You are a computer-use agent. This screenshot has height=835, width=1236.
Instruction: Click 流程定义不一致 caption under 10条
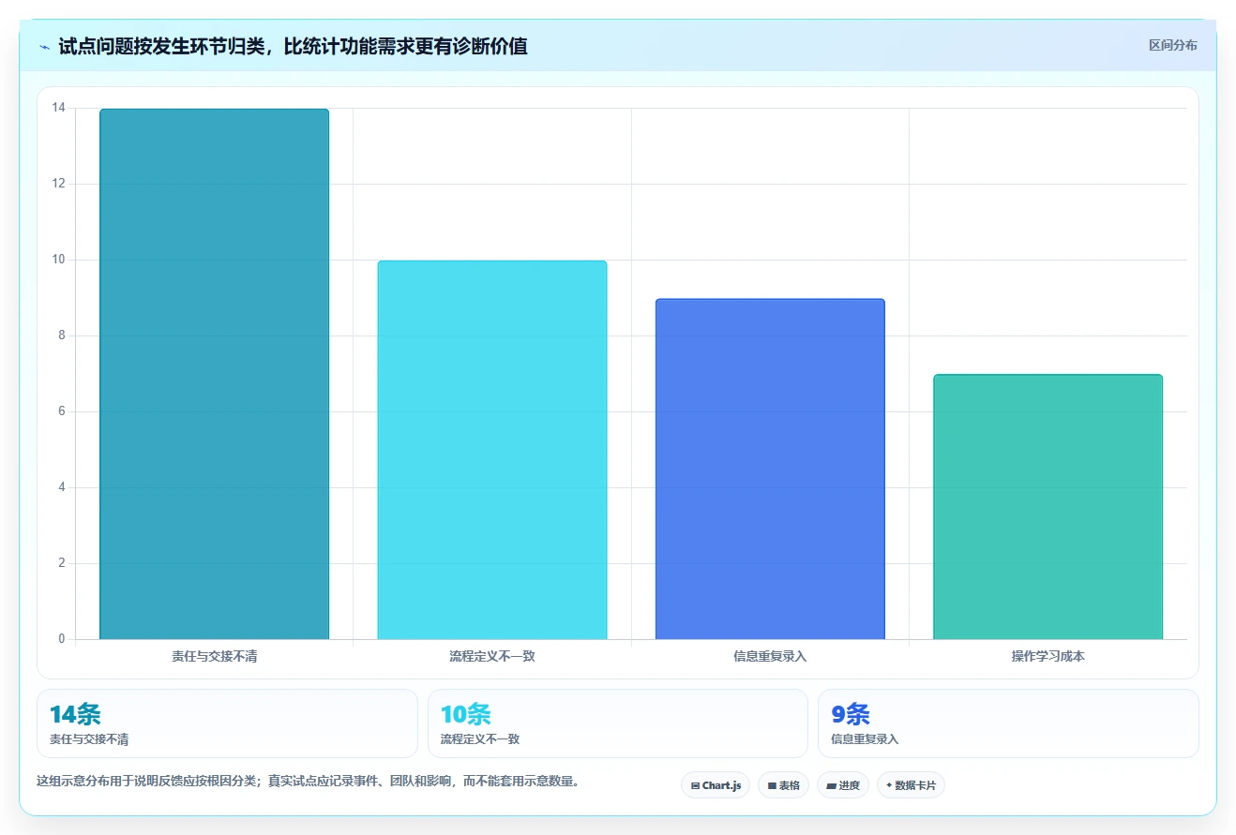pyautogui.click(x=480, y=739)
